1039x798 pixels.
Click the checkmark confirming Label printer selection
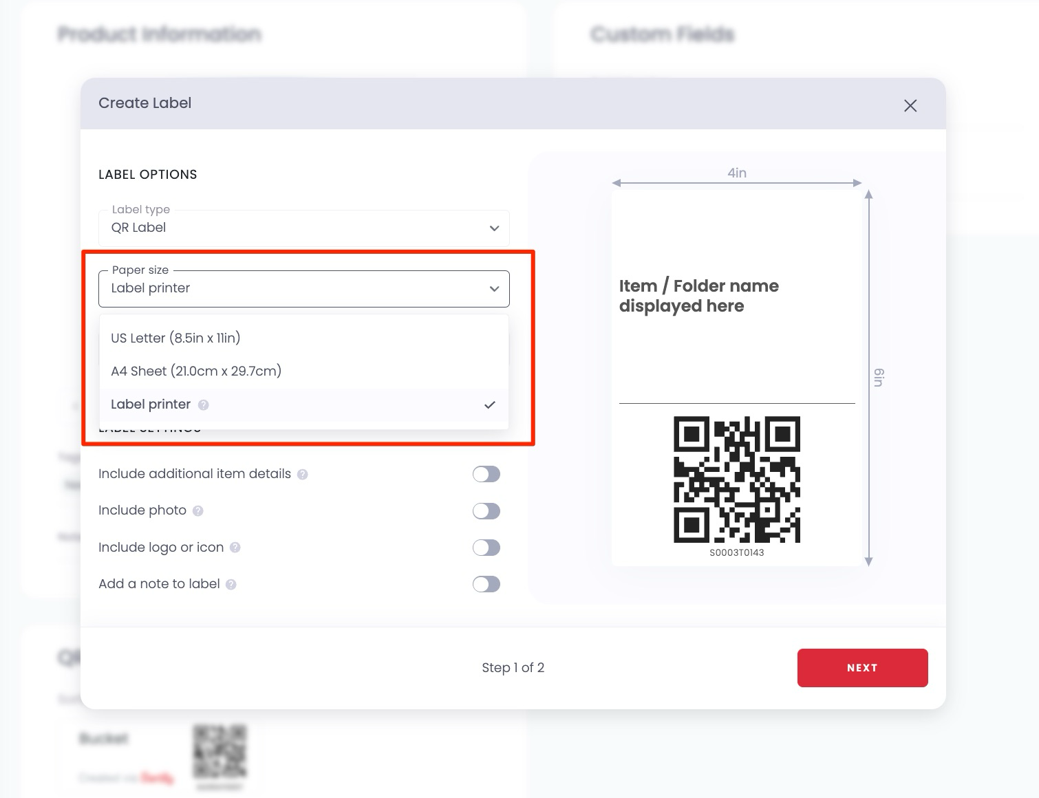point(490,405)
